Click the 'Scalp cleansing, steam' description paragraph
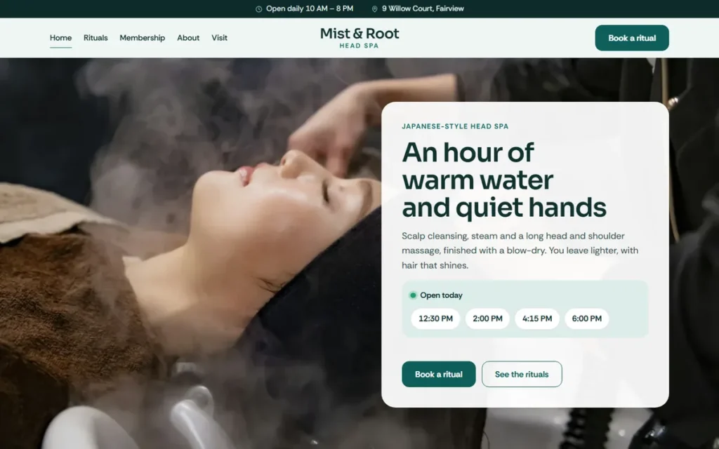Image resolution: width=719 pixels, height=449 pixels. tap(520, 250)
